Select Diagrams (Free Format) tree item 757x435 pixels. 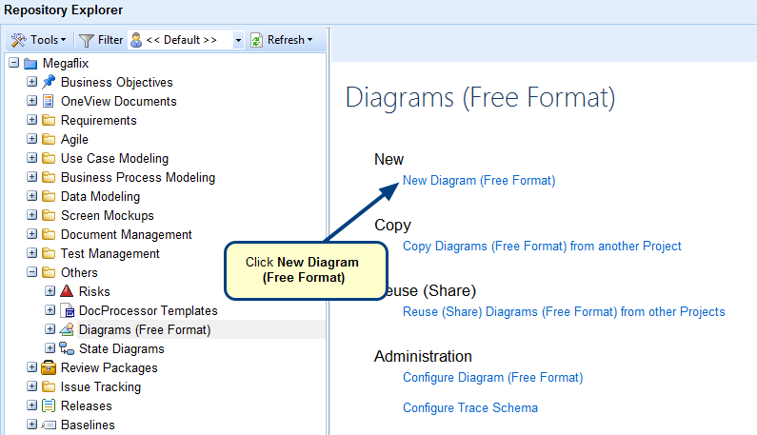(x=144, y=329)
